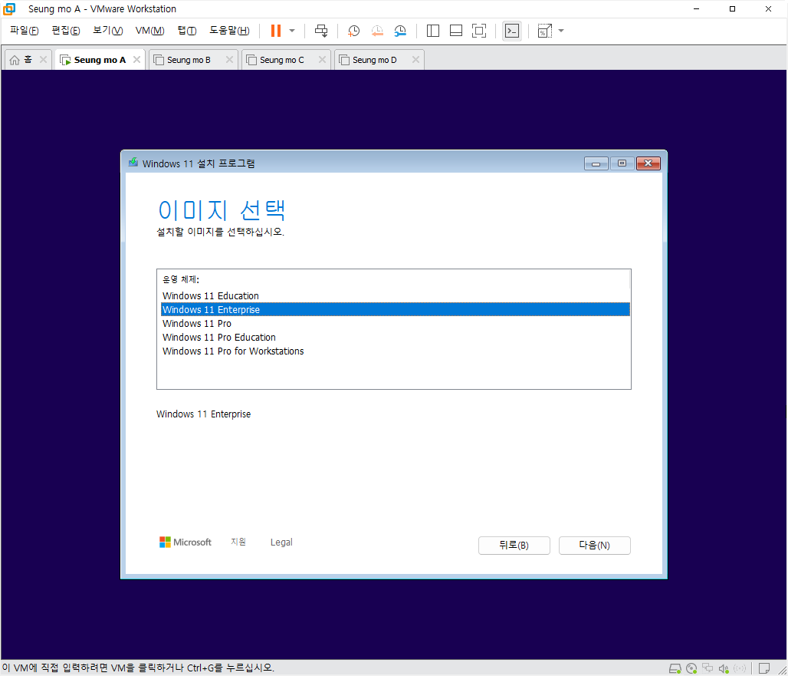Open the 편집(E) menu
Viewport: 788px width, 676px height.
click(66, 31)
